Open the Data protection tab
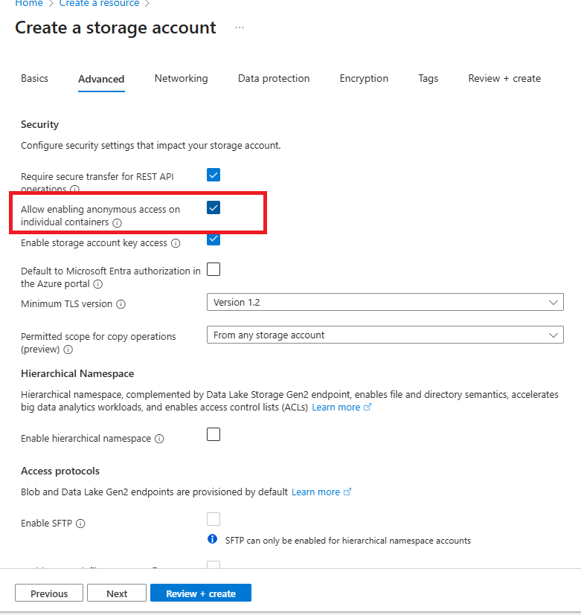This screenshot has width=581, height=615. [x=274, y=78]
